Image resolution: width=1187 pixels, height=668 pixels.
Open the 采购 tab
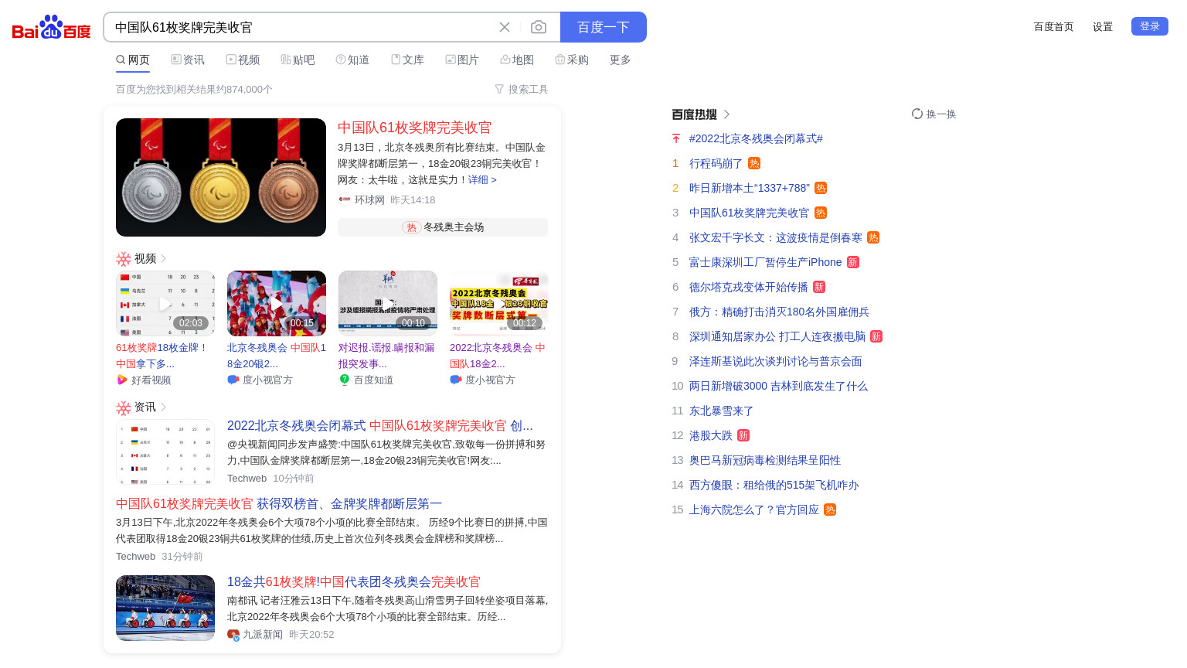click(x=572, y=60)
